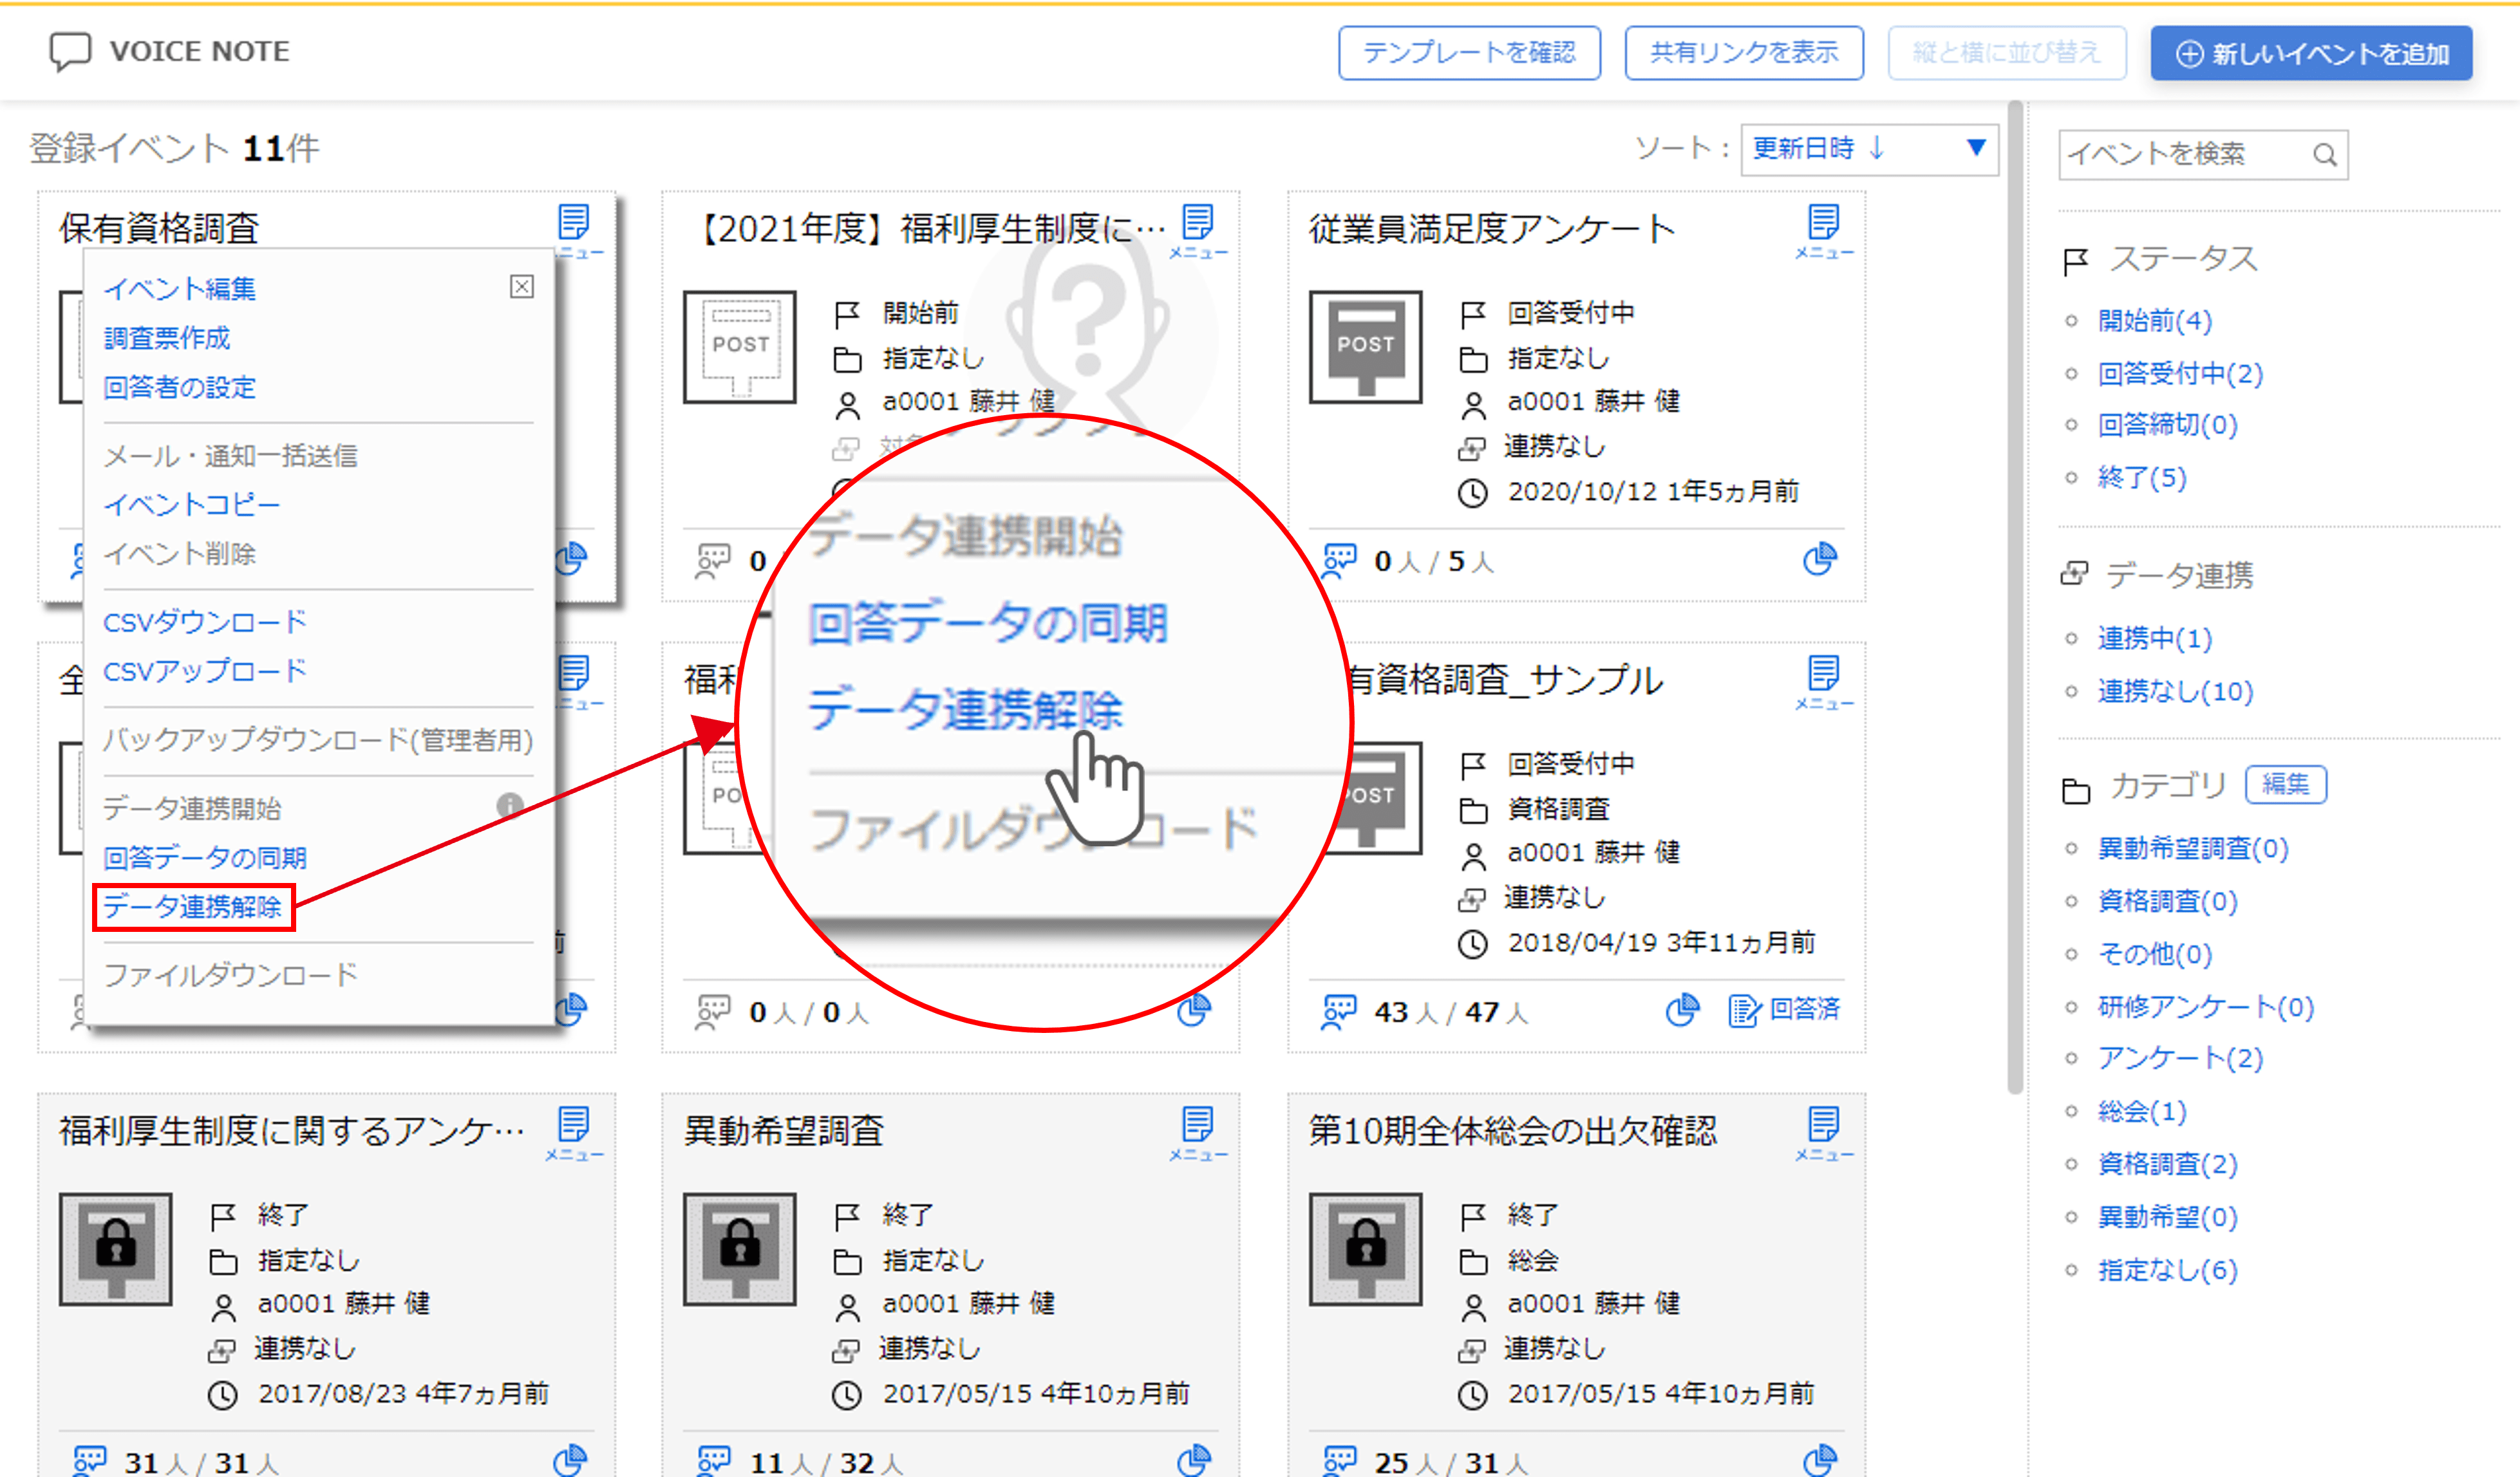The image size is (2520, 1477).
Task: Filter by 回答受付中(2) status
Action: pos(2179,374)
